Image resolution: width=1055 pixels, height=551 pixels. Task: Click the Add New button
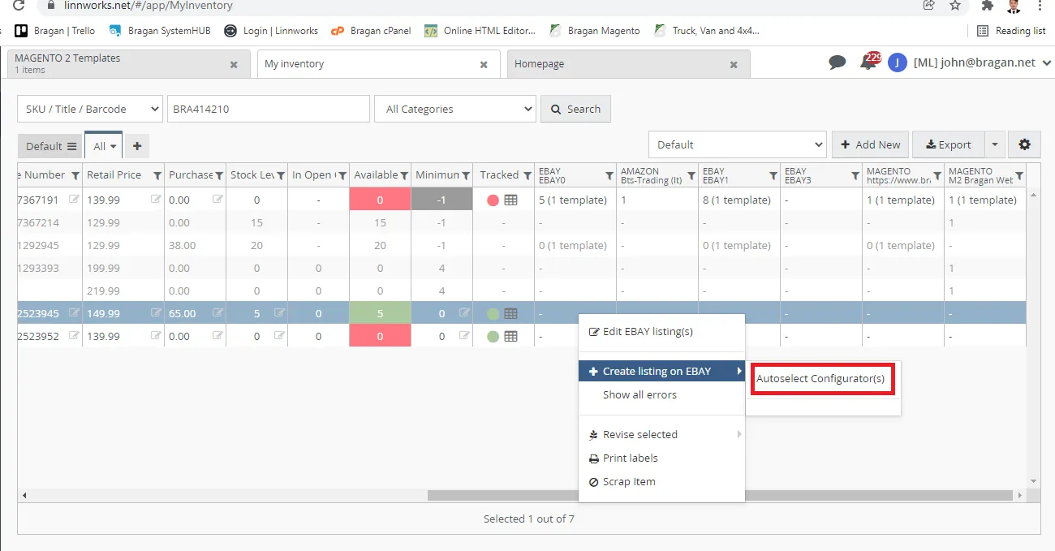pos(870,144)
